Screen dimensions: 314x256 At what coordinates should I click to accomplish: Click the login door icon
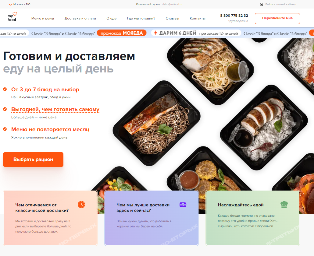coord(262,4)
